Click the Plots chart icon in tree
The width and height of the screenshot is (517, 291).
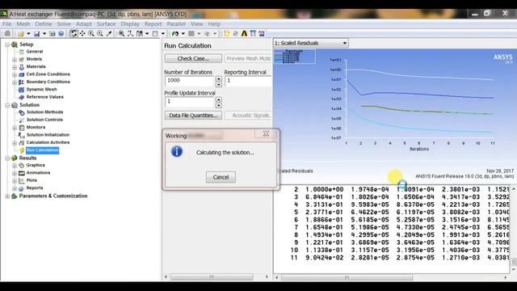click(x=22, y=180)
